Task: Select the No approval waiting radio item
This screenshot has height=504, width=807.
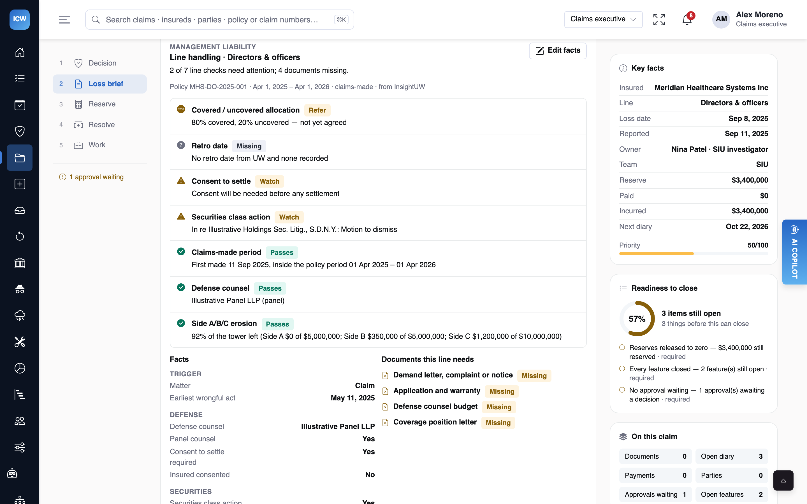Action: pos(622,390)
